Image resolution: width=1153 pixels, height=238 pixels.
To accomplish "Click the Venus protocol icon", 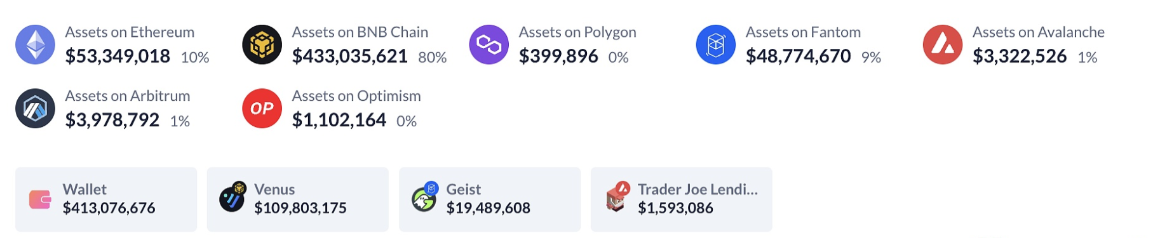I will [232, 197].
